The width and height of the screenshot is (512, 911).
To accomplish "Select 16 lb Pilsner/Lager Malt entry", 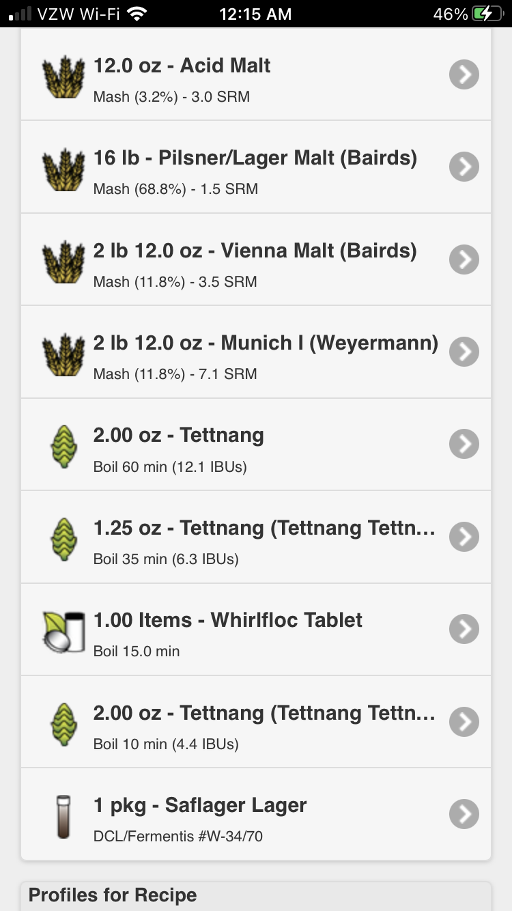I will (256, 167).
